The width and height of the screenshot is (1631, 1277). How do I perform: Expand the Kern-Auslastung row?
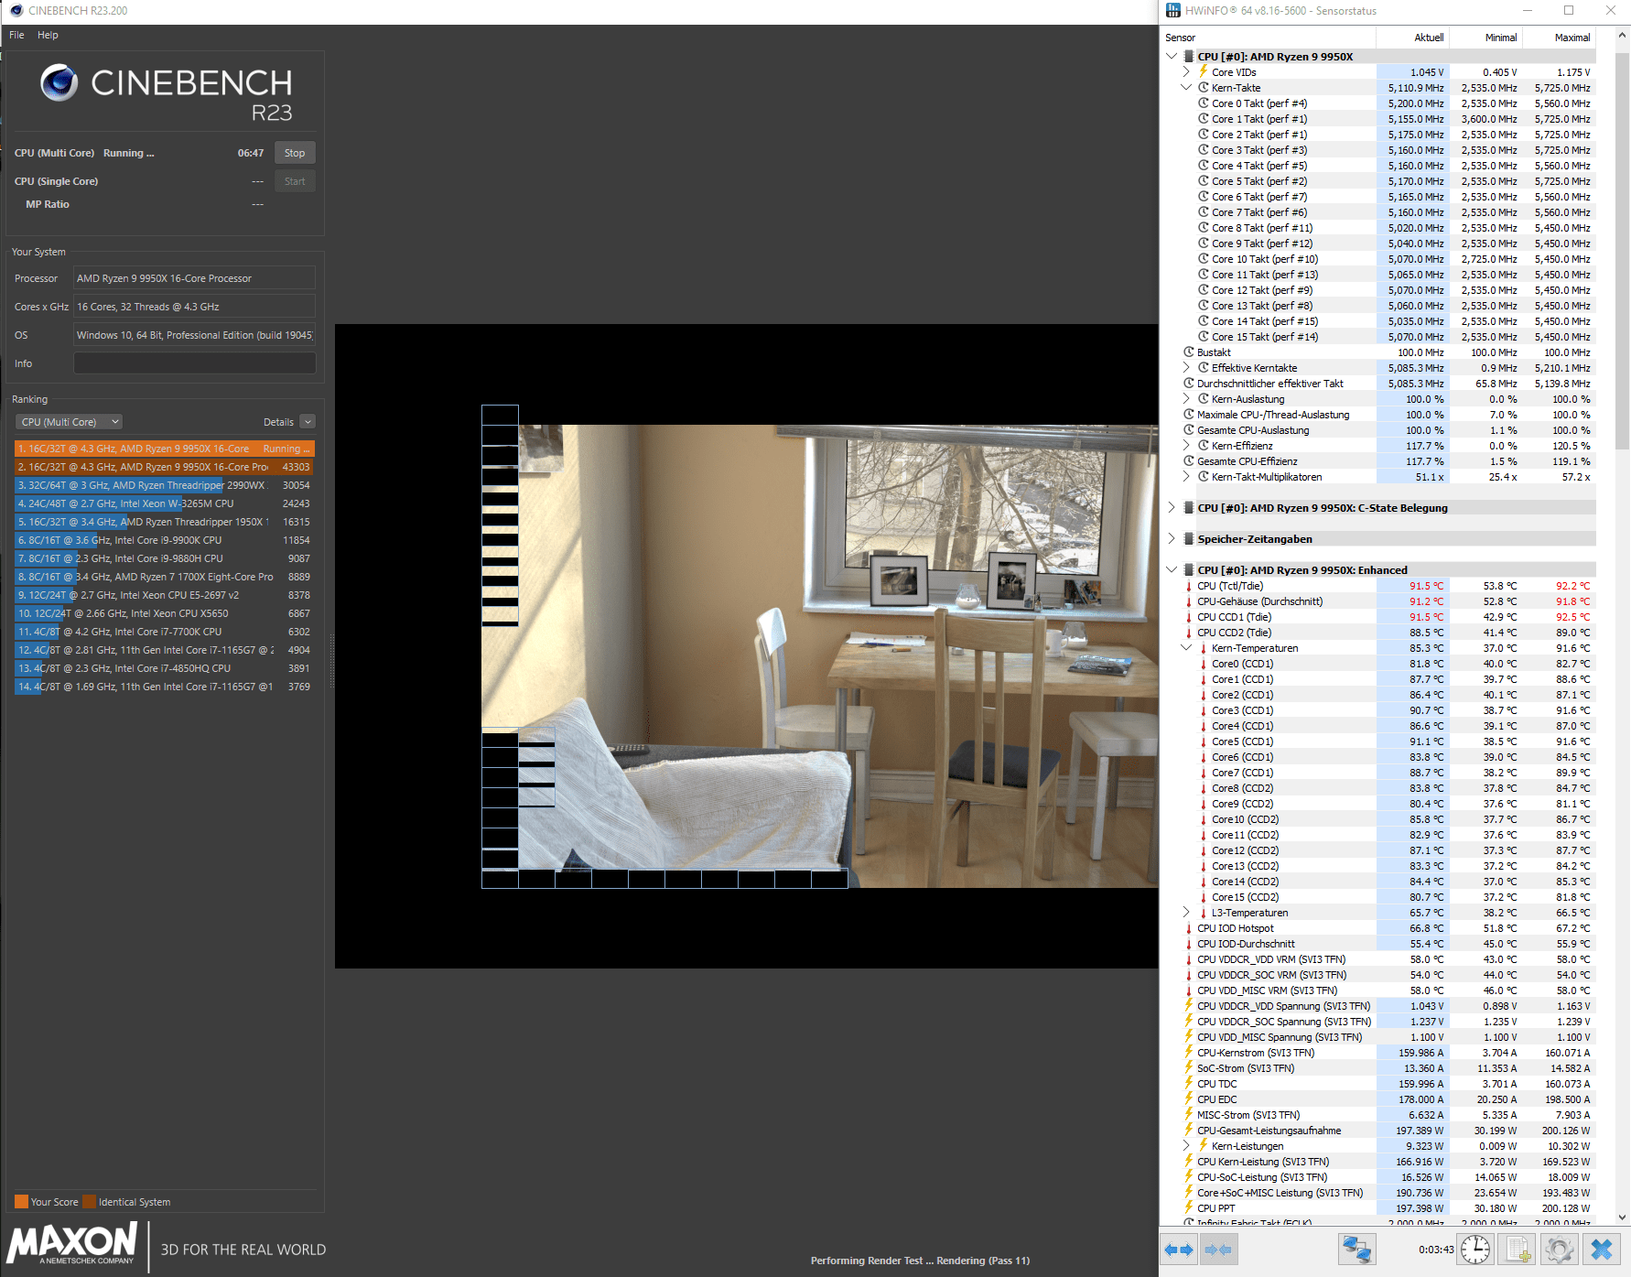[x=1186, y=399]
